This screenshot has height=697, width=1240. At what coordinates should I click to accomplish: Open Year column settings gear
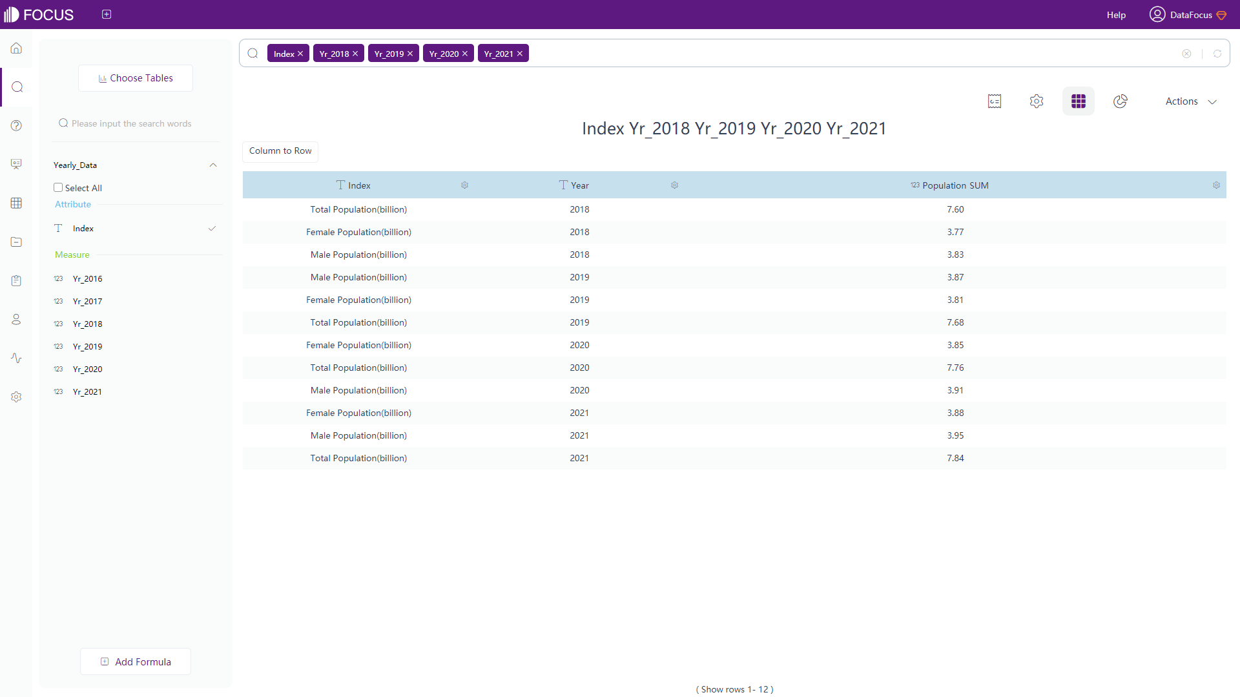(674, 185)
